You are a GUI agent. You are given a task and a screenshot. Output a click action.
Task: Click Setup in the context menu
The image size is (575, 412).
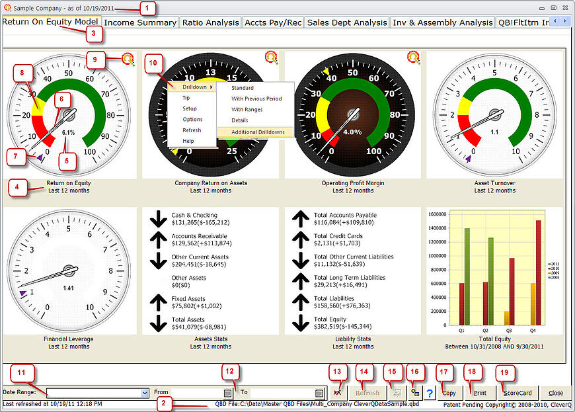click(190, 108)
